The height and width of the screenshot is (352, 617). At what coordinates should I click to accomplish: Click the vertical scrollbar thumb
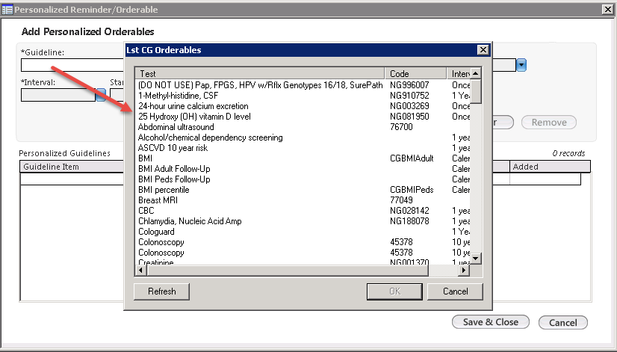coord(476,91)
